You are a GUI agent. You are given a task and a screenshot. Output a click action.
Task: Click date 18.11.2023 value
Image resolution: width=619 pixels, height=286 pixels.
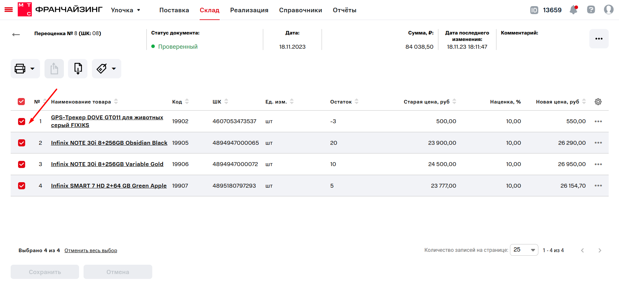point(292,47)
